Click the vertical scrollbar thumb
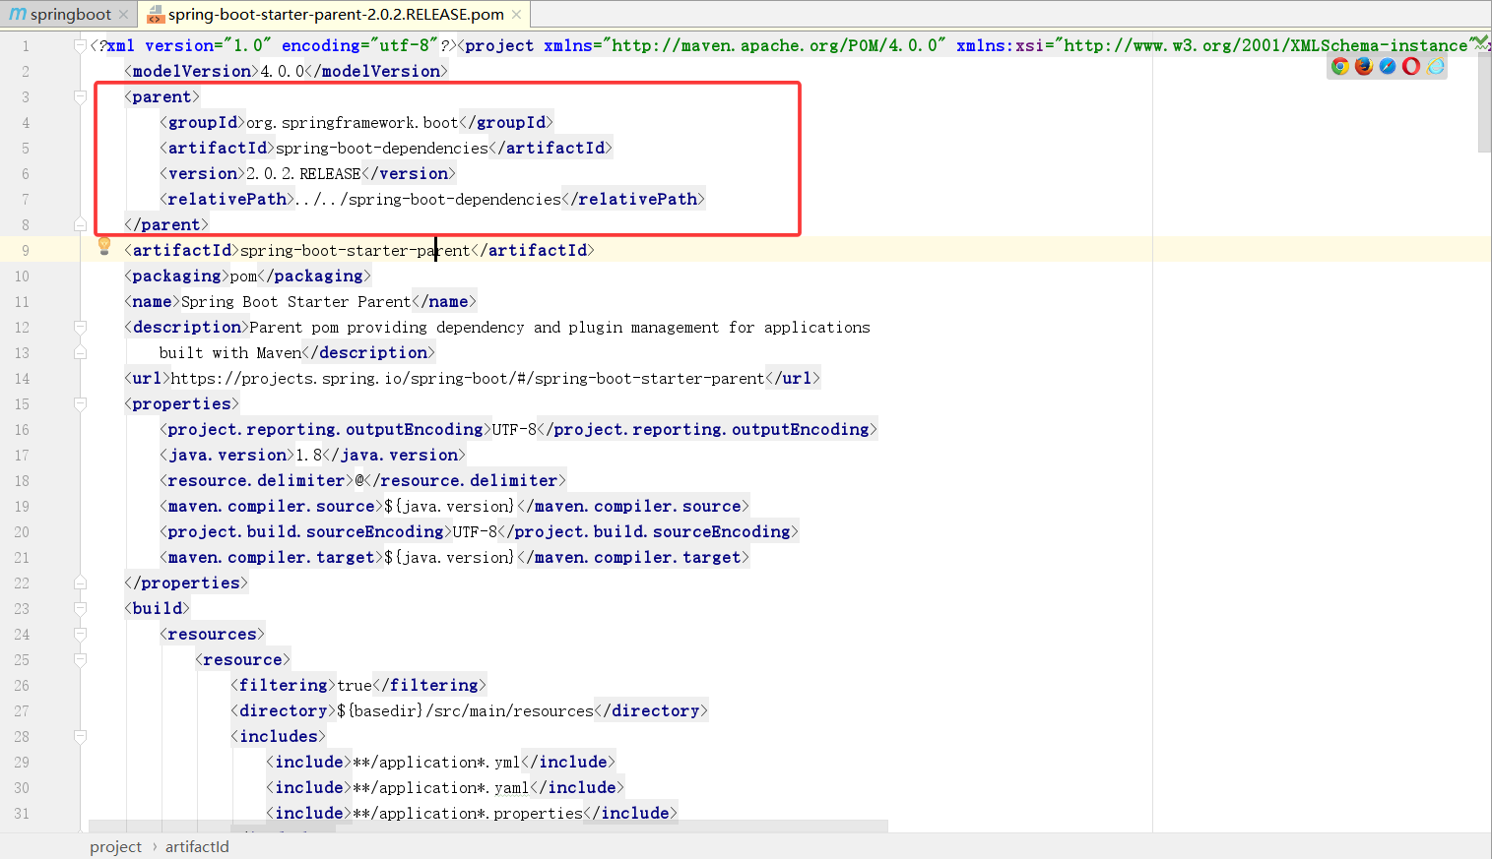 pos(1484,101)
